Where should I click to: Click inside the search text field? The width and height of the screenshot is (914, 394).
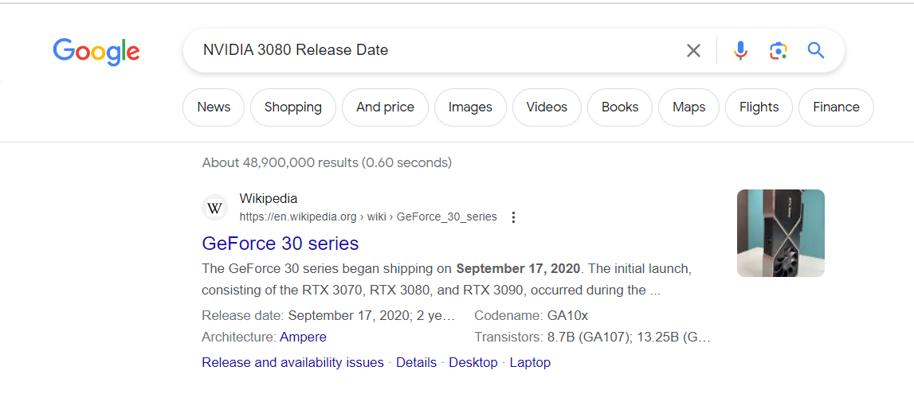pos(438,51)
